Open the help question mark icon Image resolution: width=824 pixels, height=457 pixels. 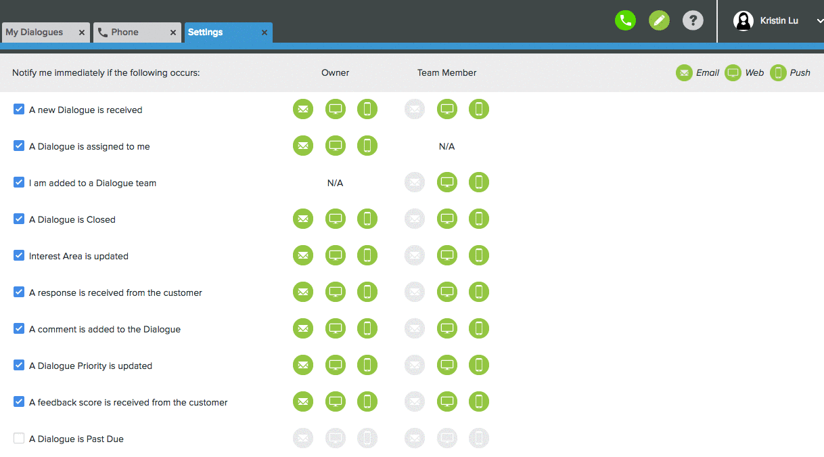(693, 20)
